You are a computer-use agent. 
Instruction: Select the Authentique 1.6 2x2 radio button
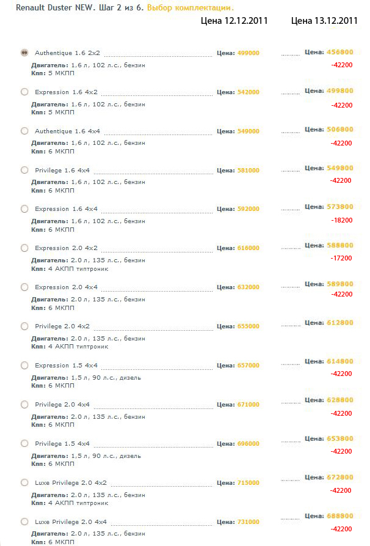[24, 53]
